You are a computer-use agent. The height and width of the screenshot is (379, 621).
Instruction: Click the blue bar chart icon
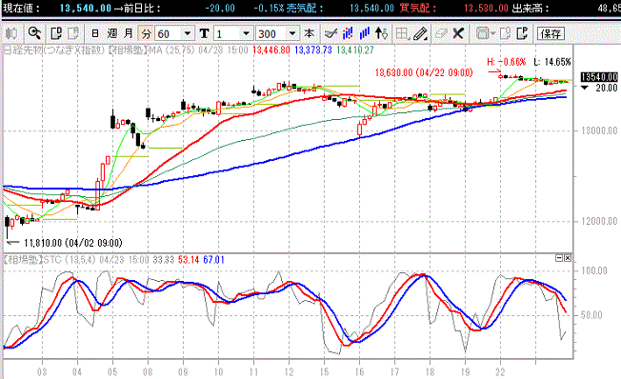tap(365, 33)
